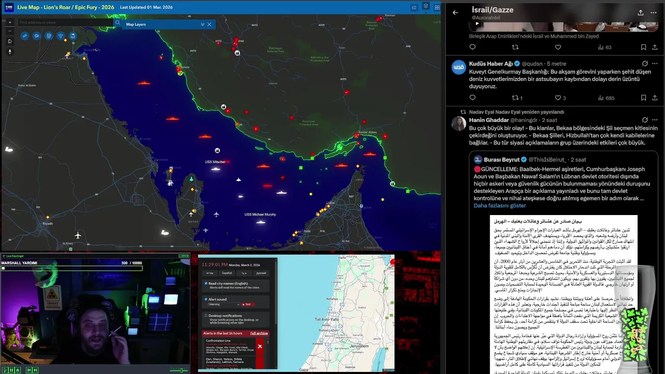Open more menu on Hanin Ghaddar post
This screenshot has height=374, width=665.
click(654, 120)
